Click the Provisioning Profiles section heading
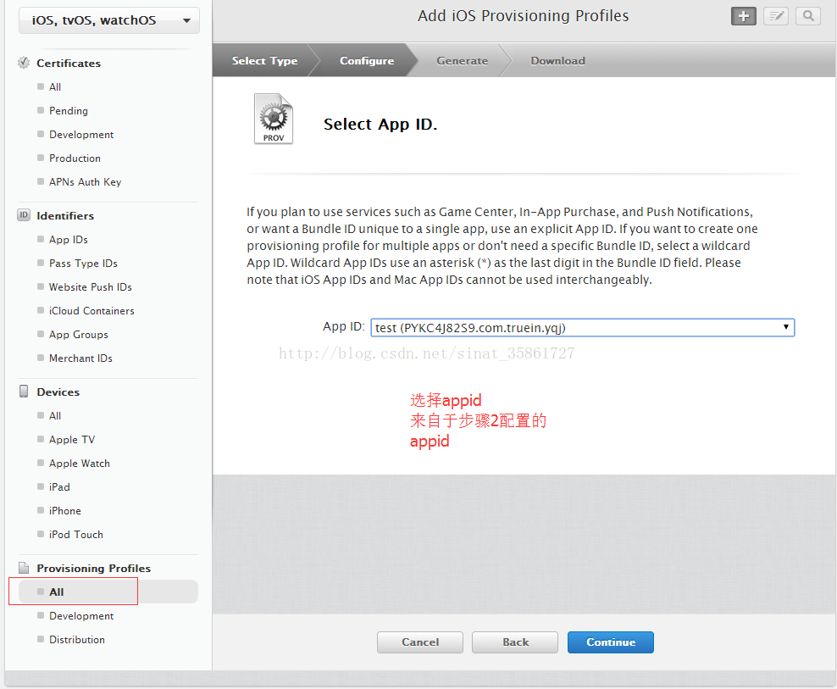Screen dimensions: 837x689 (93, 569)
